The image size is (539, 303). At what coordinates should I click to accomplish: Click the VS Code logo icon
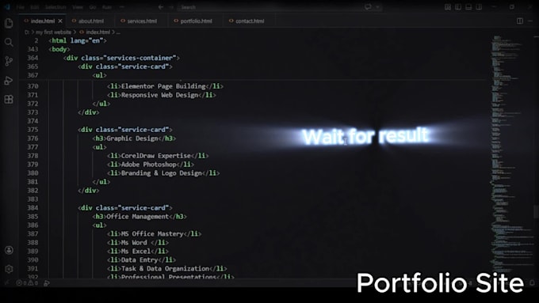click(7, 7)
